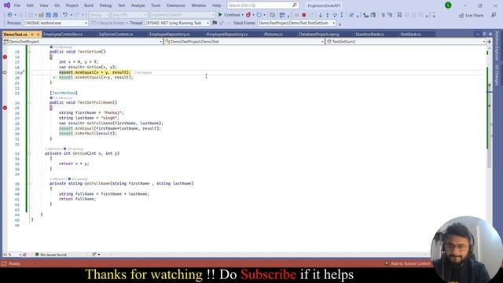The height and width of the screenshot is (283, 503).
Task: Click the navigate backward circle icon
Action: click(x=9, y=15)
